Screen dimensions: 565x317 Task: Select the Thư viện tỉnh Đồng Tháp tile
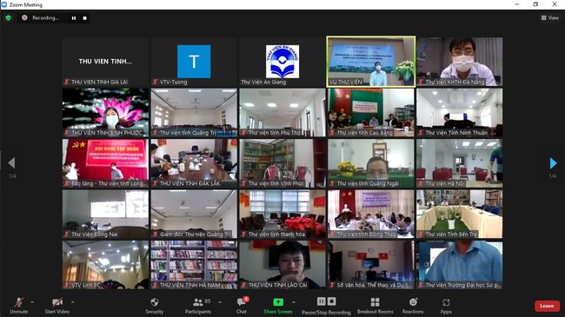click(x=371, y=214)
